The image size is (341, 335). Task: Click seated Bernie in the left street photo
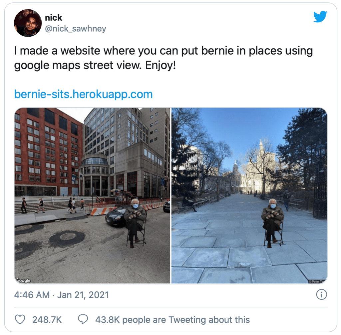tap(135, 223)
